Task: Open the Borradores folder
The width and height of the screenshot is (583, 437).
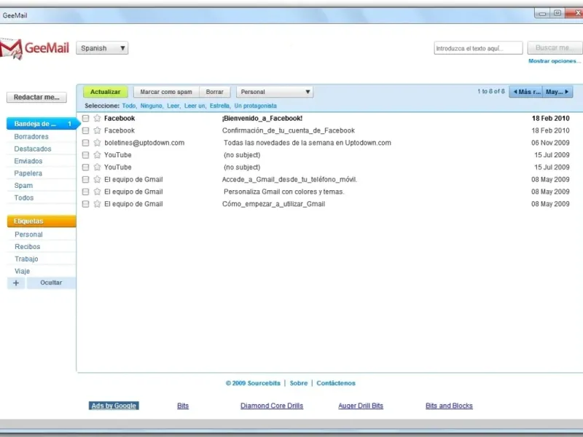Action: [x=31, y=136]
